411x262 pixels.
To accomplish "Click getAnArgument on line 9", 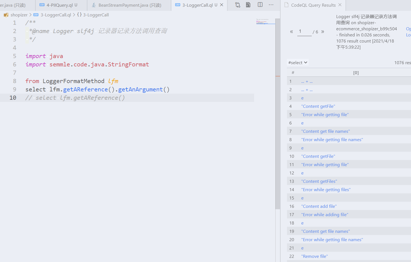I will [x=140, y=89].
